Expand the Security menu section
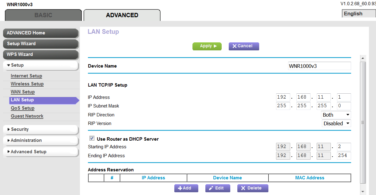 coord(41,129)
